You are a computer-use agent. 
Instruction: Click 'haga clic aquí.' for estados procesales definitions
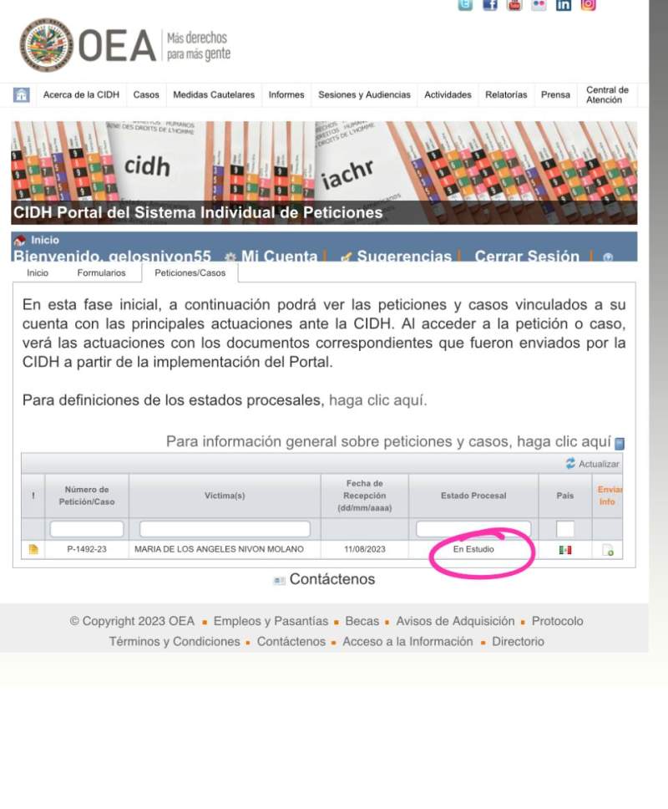click(377, 400)
